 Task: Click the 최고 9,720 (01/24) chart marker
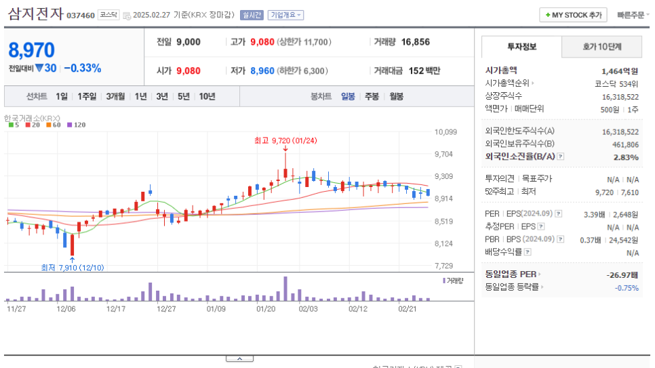point(285,141)
